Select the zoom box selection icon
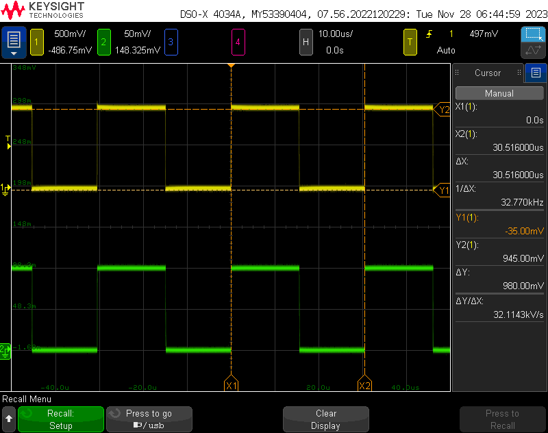This screenshot has height=433, width=548. pos(533,34)
